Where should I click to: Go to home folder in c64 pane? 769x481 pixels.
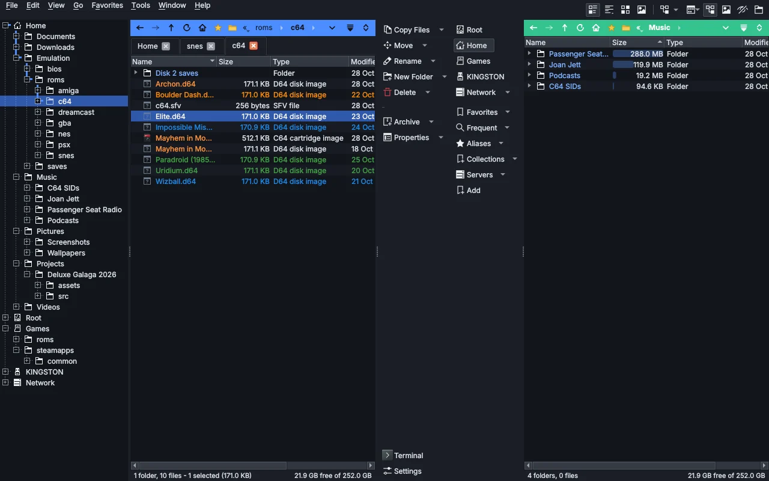coord(202,28)
